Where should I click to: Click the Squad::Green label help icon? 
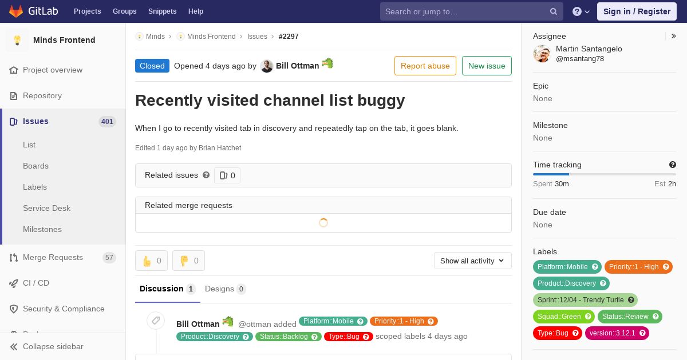coord(588,317)
